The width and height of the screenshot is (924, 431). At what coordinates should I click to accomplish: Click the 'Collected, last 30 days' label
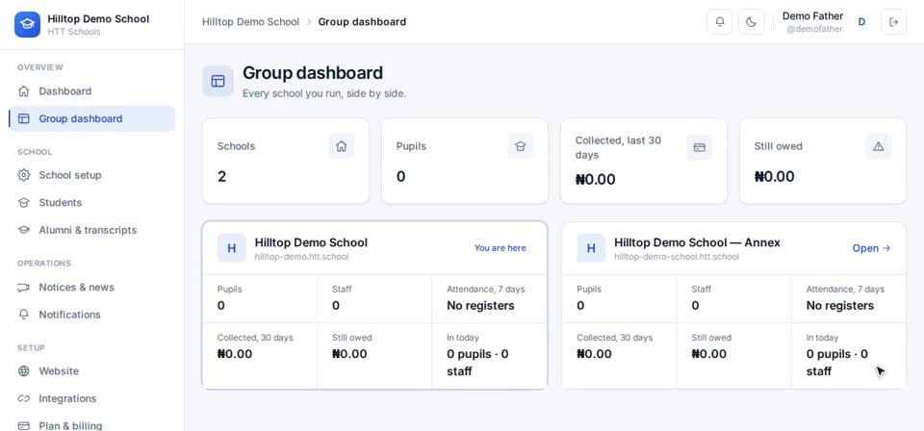pyautogui.click(x=618, y=148)
